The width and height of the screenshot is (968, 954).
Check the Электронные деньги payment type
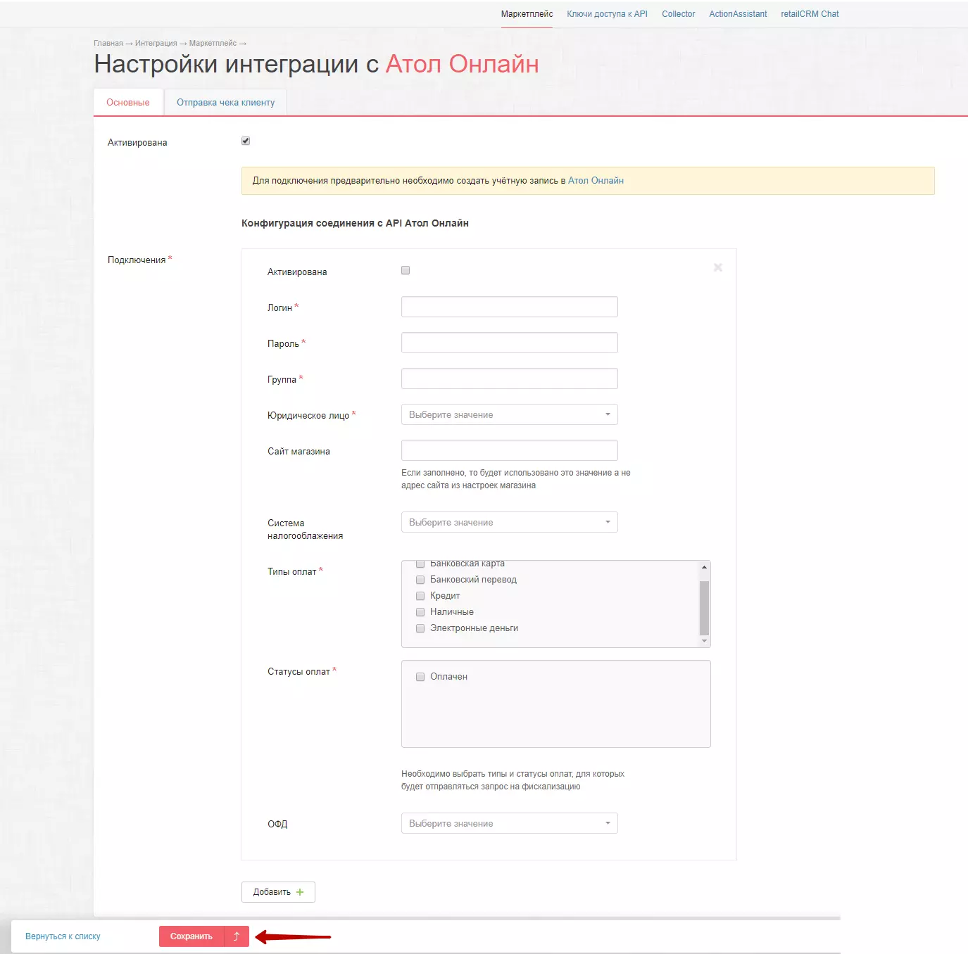tap(420, 628)
